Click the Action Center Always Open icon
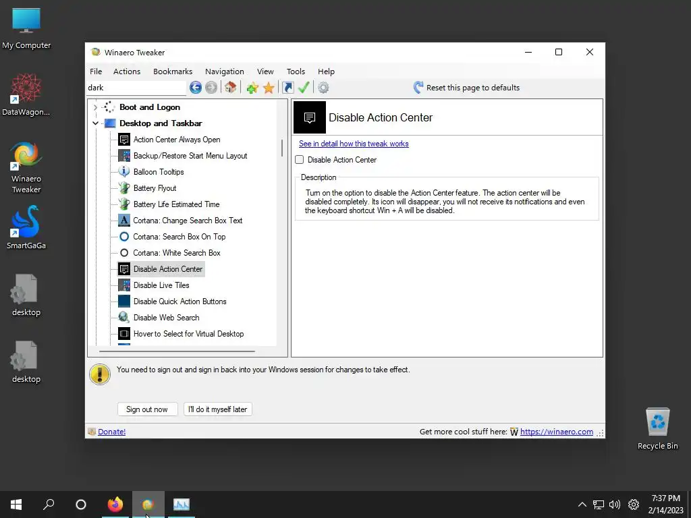The width and height of the screenshot is (691, 518). 124,140
